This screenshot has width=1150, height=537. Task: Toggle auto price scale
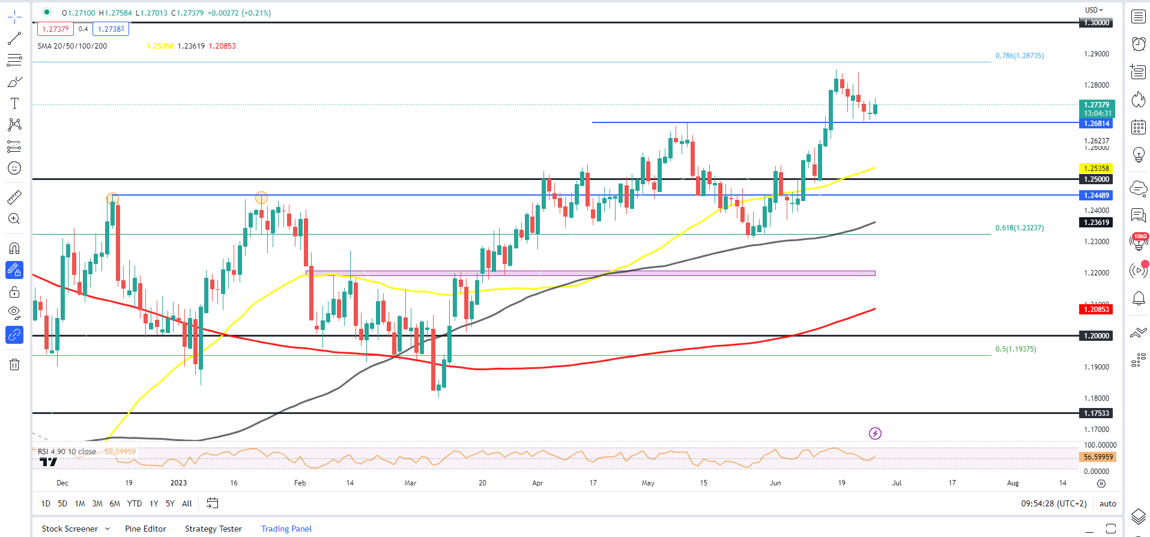(x=1107, y=503)
